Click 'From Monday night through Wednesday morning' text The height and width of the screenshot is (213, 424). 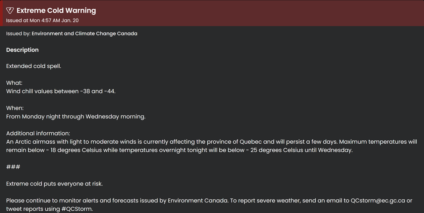point(76,116)
